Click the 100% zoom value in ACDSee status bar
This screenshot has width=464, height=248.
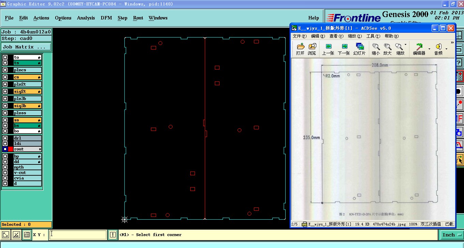pyautogui.click(x=413, y=224)
